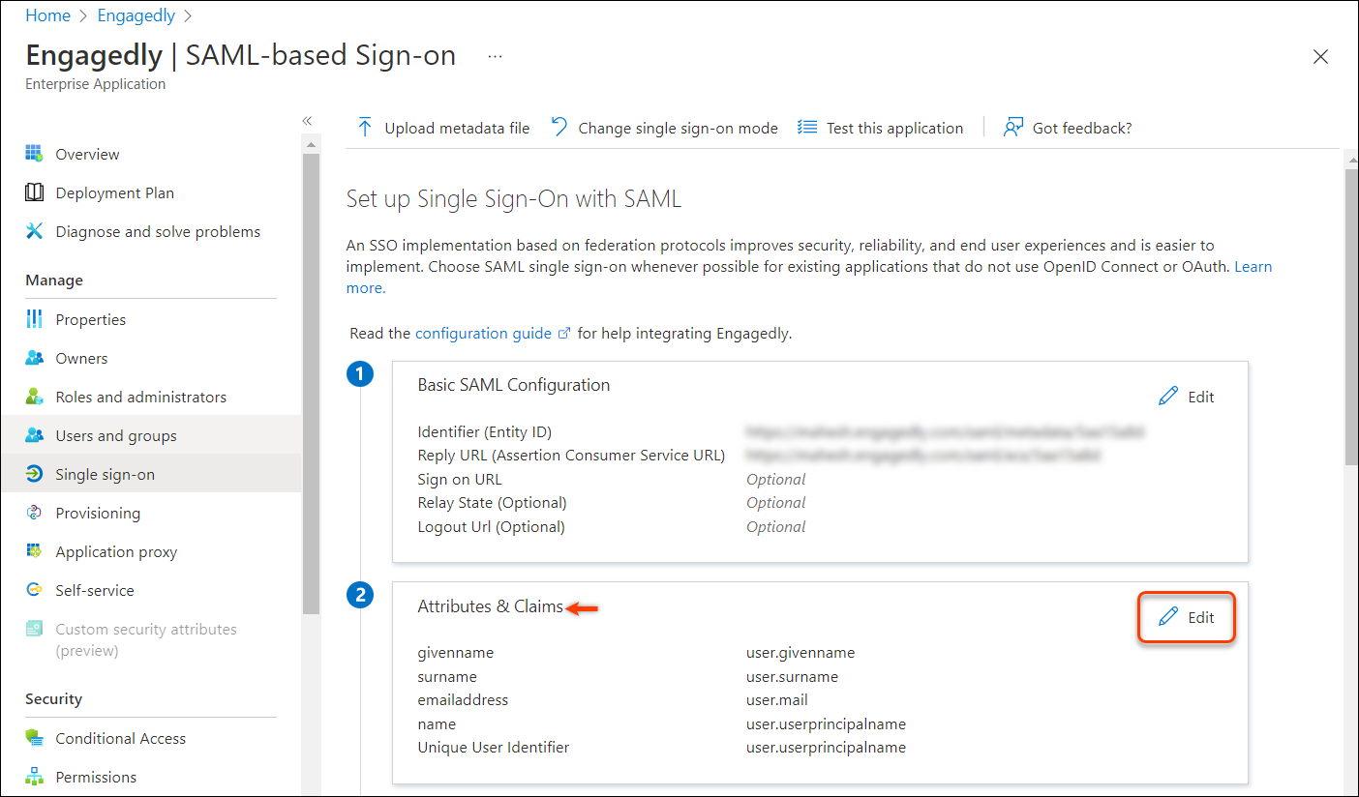Click the Change single sign-on mode icon
The height and width of the screenshot is (797, 1359).
click(x=559, y=127)
